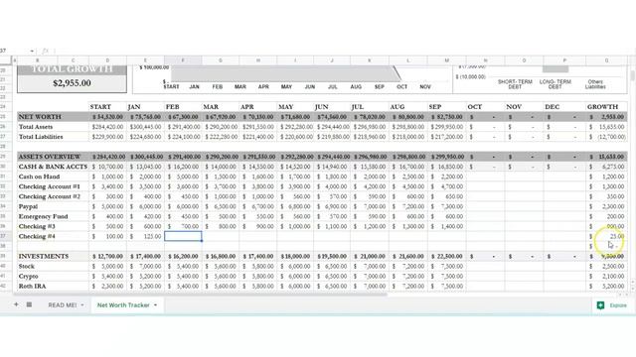Click the $2,955.00 total growth value
The width and height of the screenshot is (636, 357).
(72, 83)
